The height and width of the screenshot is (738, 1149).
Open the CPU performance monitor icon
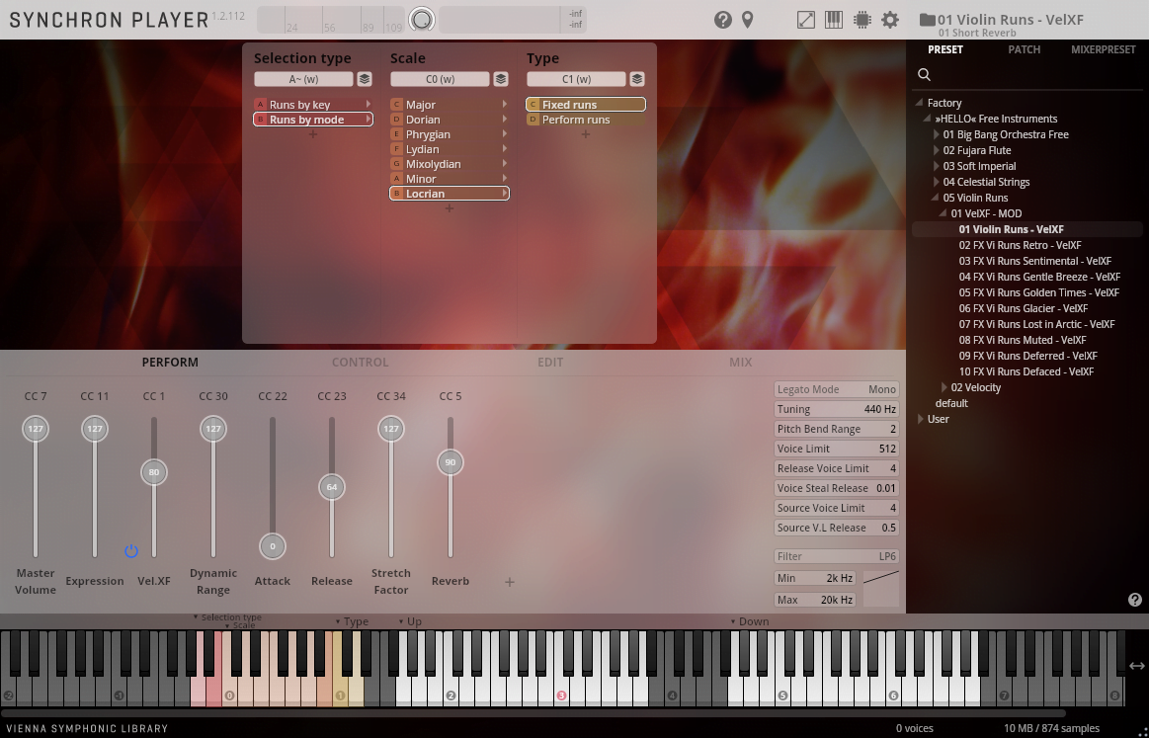pyautogui.click(x=862, y=20)
